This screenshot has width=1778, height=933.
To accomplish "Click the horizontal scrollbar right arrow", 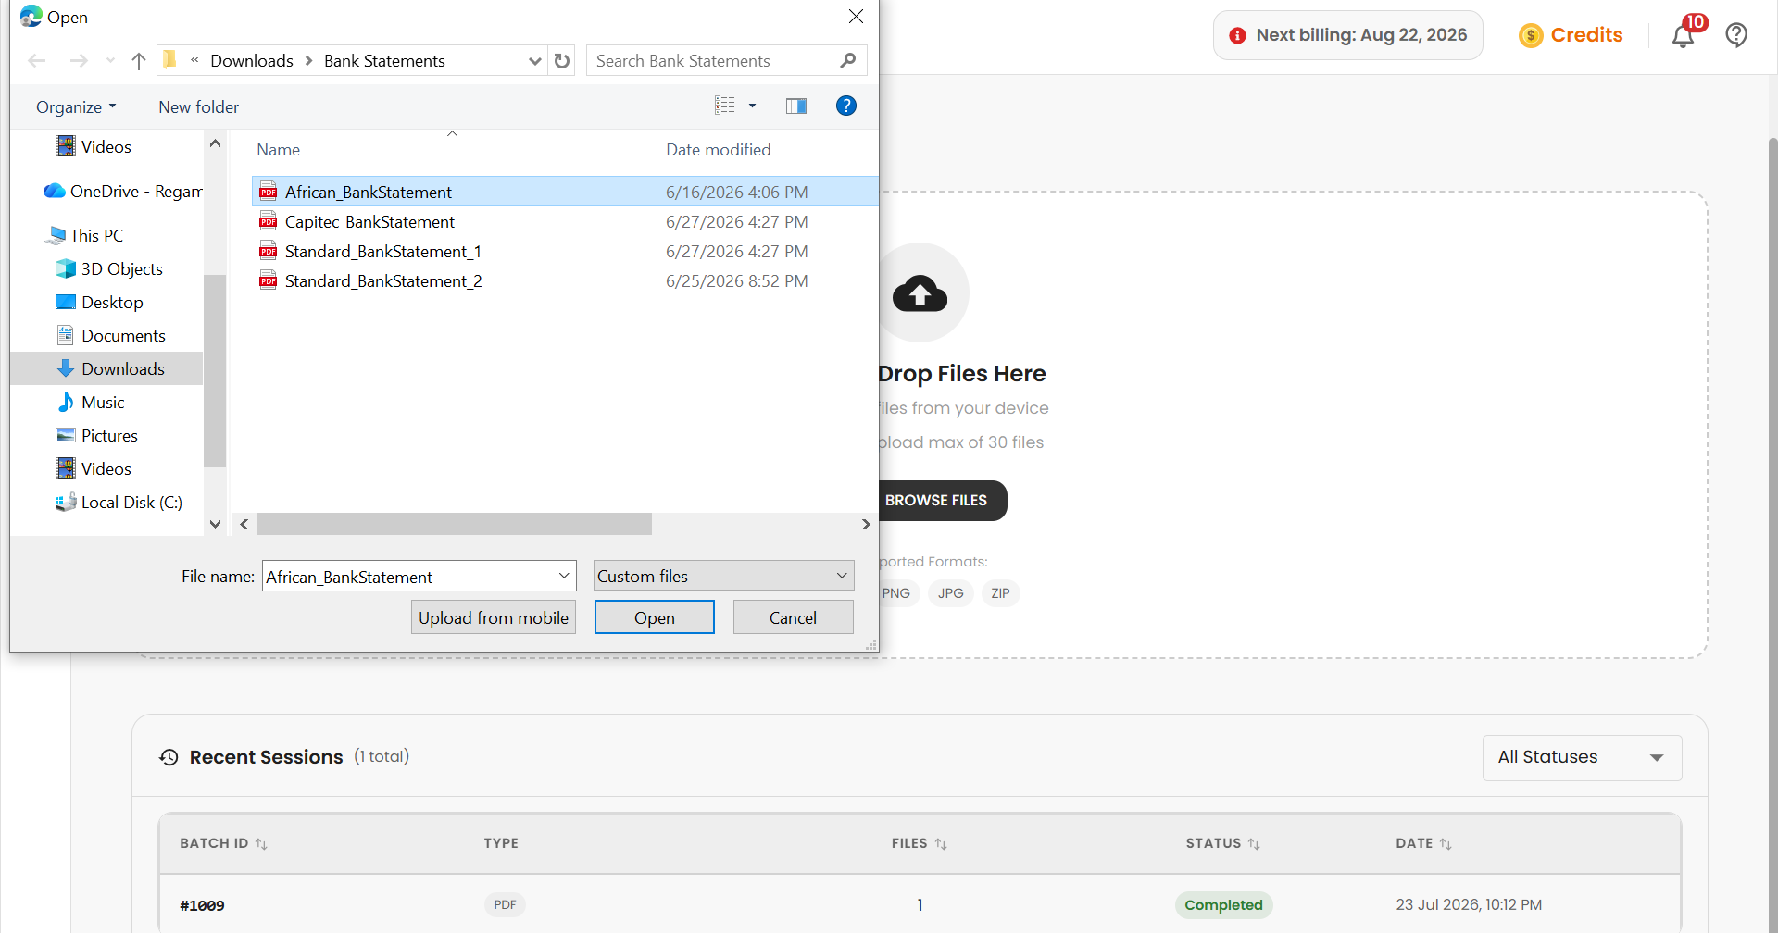I will click(x=866, y=525).
